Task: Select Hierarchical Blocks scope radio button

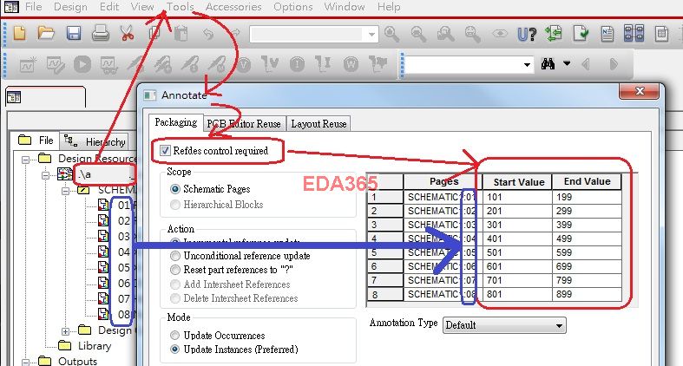Action: click(x=175, y=205)
